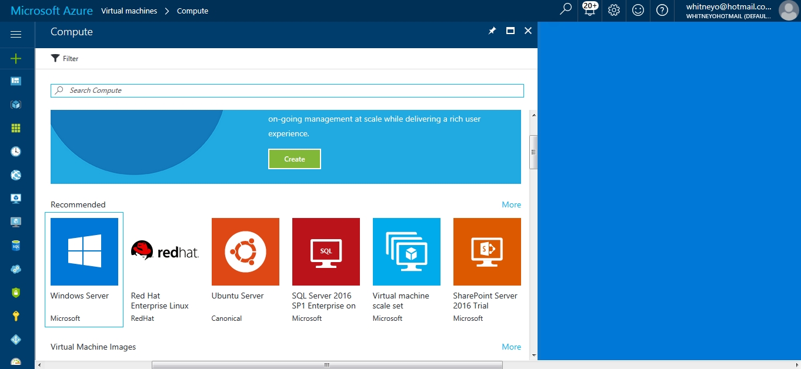Click the horizontal scrollbar left arrow
This screenshot has width=801, height=369.
[x=39, y=365]
